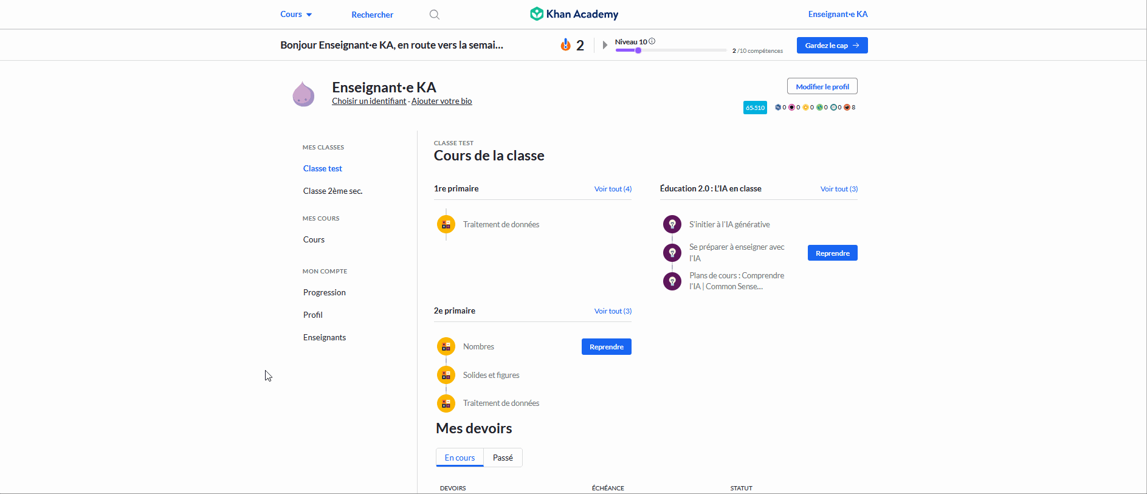Click Reprendre next to Nombres
Image resolution: width=1147 pixels, height=494 pixels.
[607, 347]
